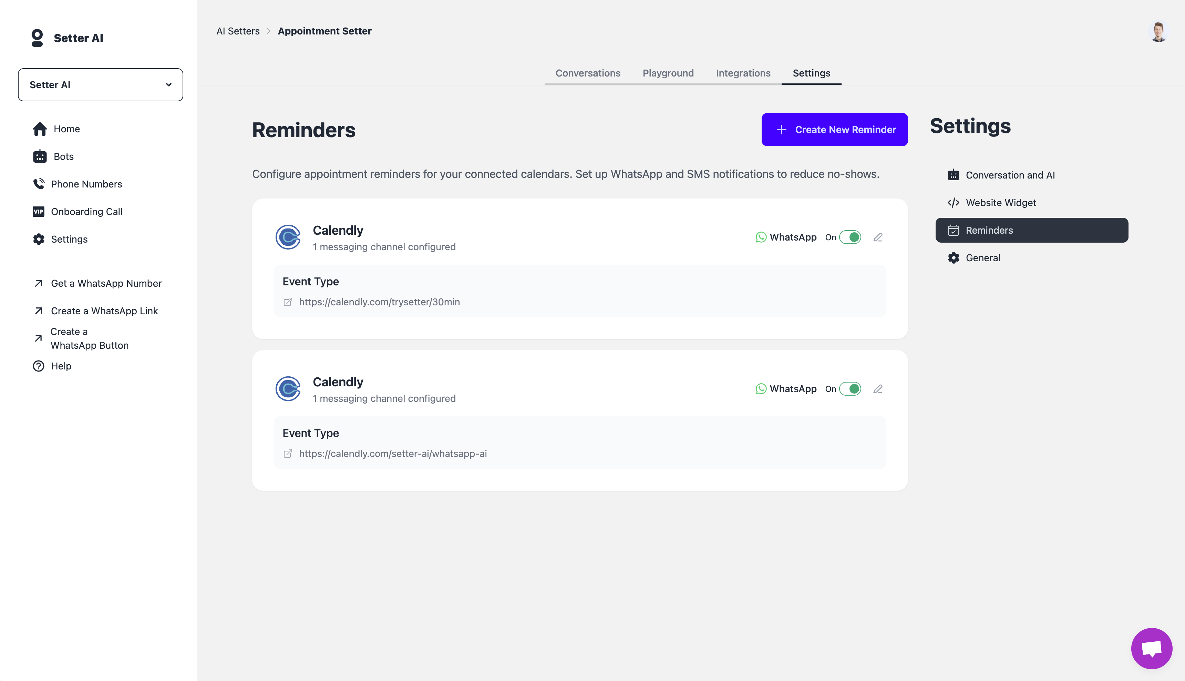Open the purple chat support bubble
The height and width of the screenshot is (681, 1185).
[x=1151, y=648]
